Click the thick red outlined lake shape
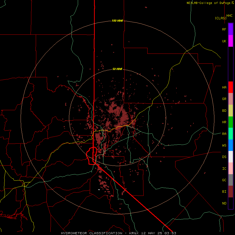The height and width of the screenshot is (235, 235). tap(92, 156)
